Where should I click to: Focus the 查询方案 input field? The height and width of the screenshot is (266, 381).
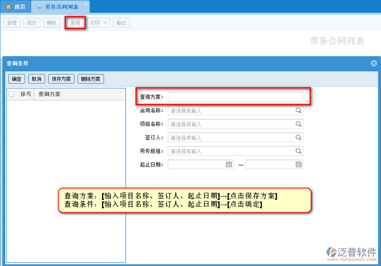235,96
